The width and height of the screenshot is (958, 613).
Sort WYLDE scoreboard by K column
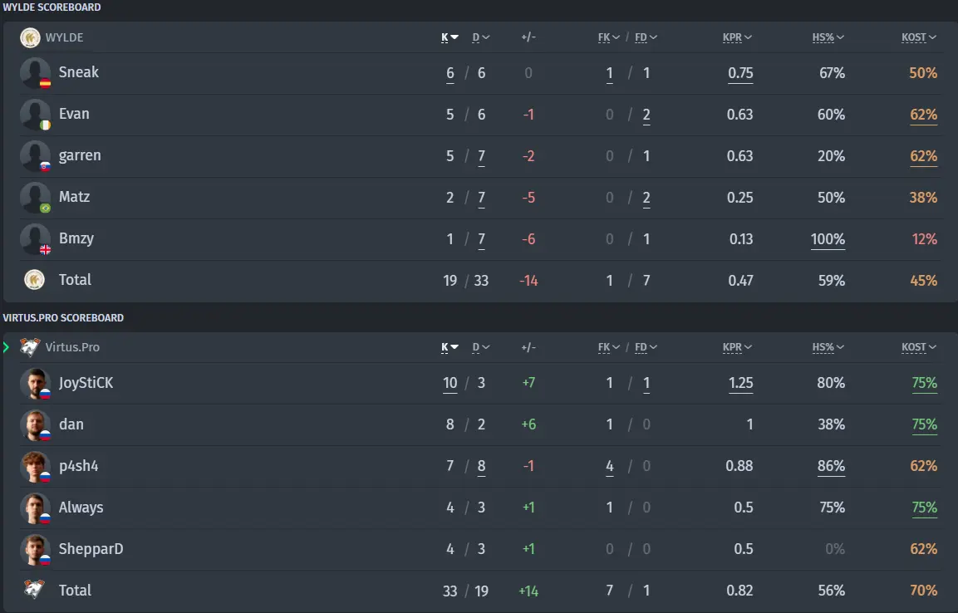click(450, 37)
